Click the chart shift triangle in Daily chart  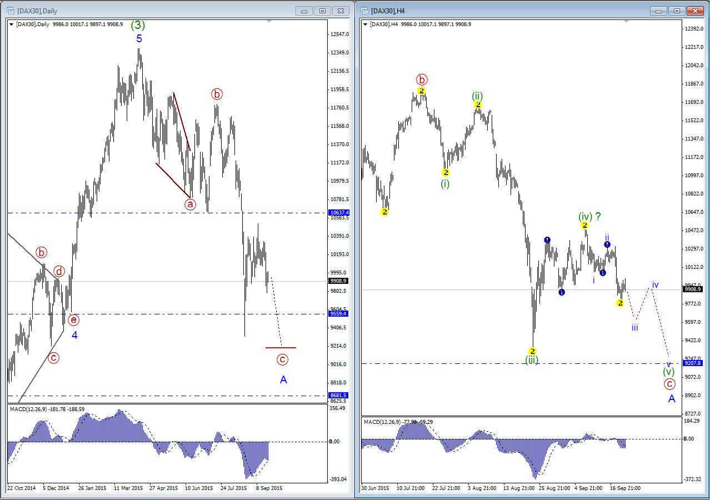269,21
